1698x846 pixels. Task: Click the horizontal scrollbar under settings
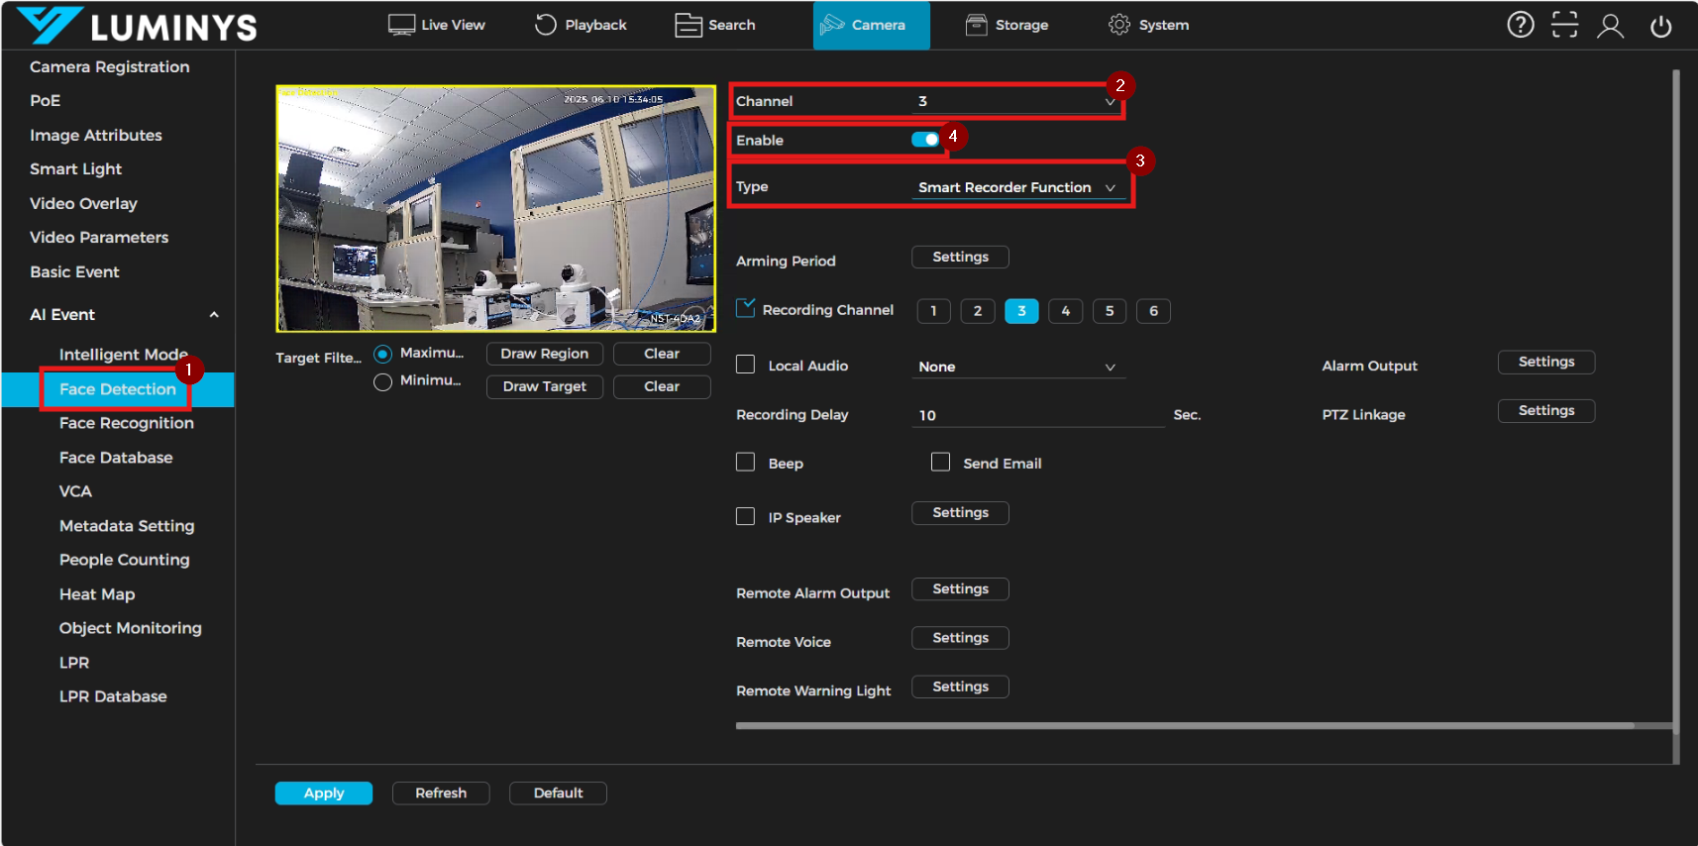[x=1184, y=725]
